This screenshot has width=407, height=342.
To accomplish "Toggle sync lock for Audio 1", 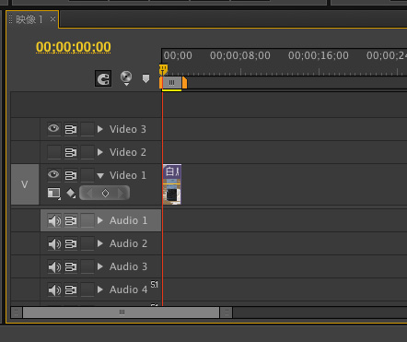I will (71, 220).
